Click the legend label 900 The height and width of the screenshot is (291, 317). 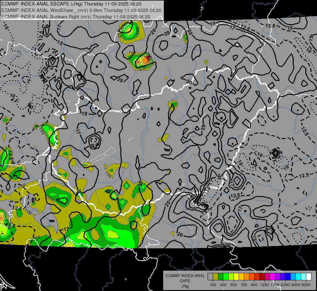(x=254, y=285)
